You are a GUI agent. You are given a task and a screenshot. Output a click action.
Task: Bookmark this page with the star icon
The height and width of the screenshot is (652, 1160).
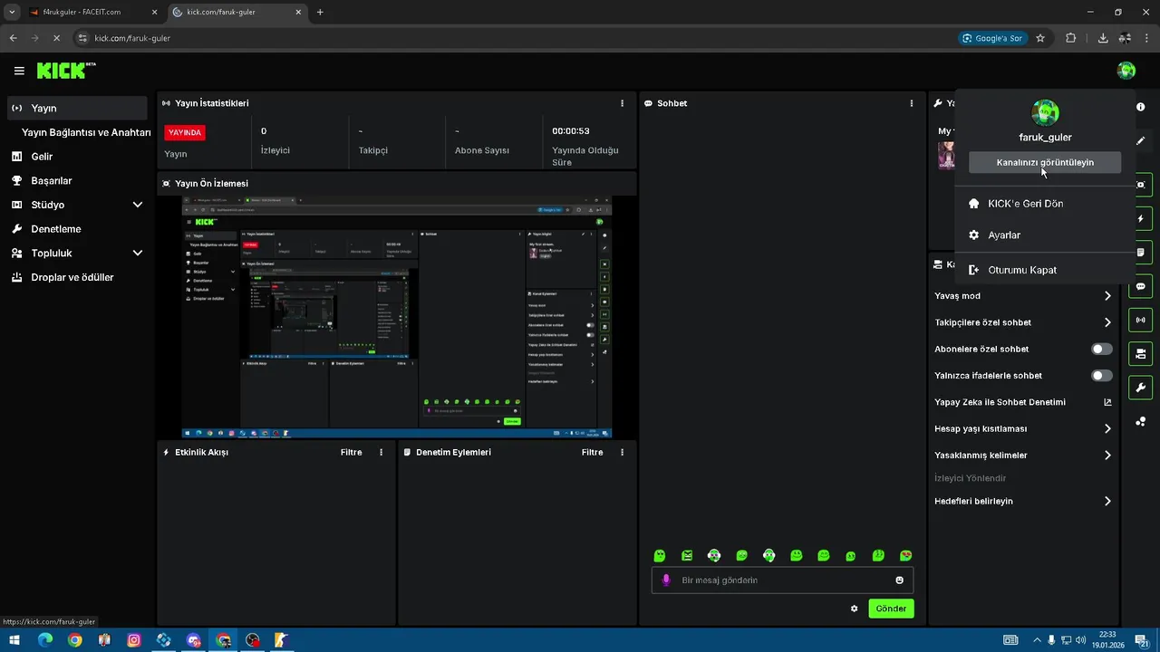[1040, 38]
